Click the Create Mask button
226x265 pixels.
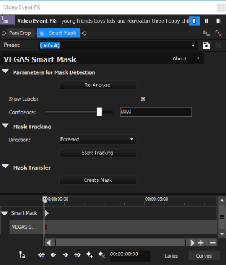tap(98, 180)
